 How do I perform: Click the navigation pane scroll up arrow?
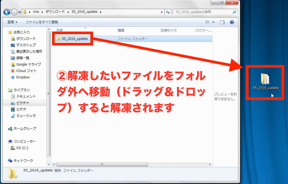coord(49,29)
